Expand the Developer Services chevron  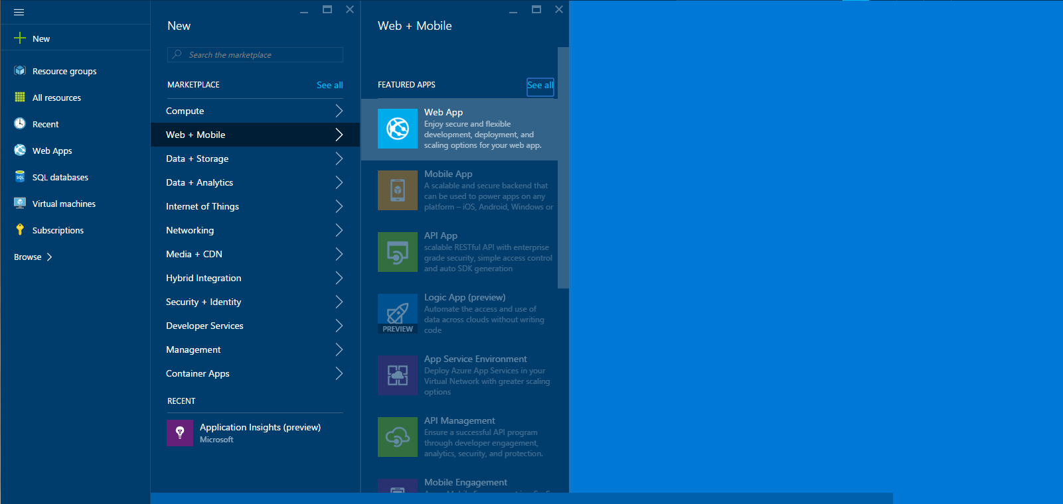pyautogui.click(x=339, y=326)
